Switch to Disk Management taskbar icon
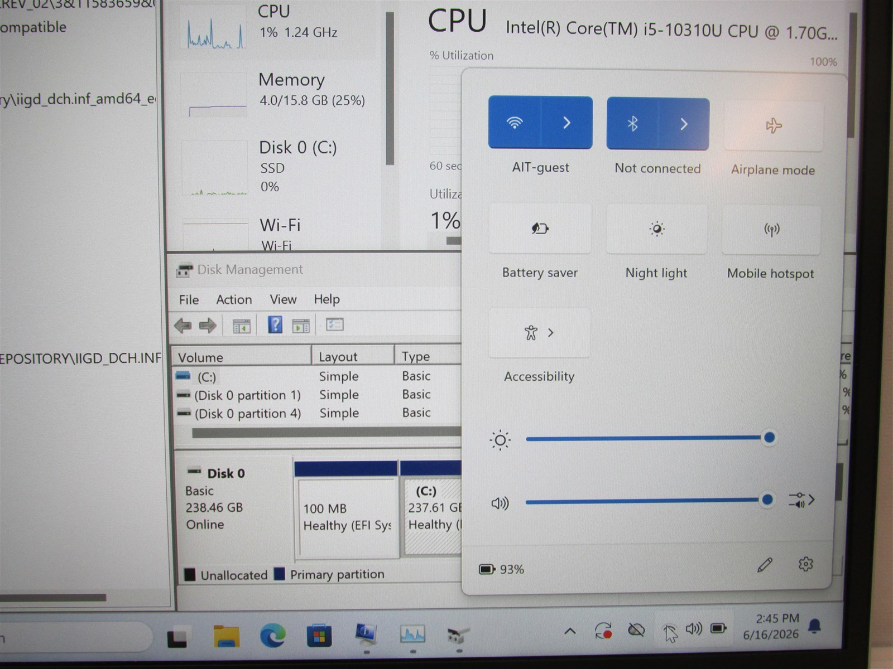The image size is (893, 669). (x=459, y=635)
